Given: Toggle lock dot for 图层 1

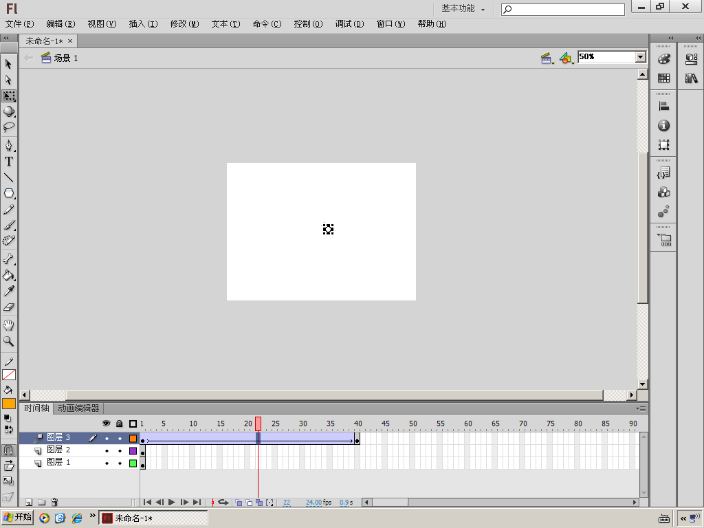Looking at the screenshot, I should [x=120, y=463].
